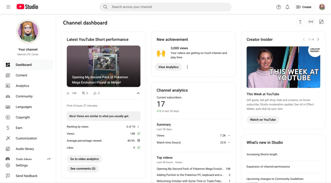Click the View Analytics button
This screenshot has height=183, width=331.
point(168,67)
